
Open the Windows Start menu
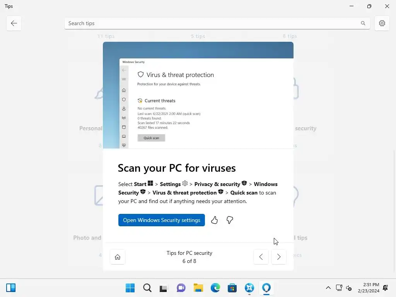(130, 288)
